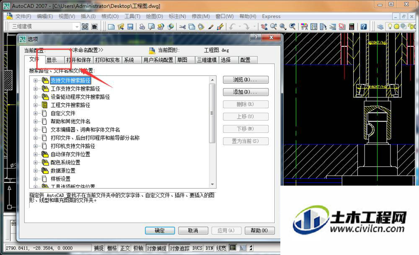
Task: Switch to the 打印和发布 tab
Action: [x=107, y=60]
